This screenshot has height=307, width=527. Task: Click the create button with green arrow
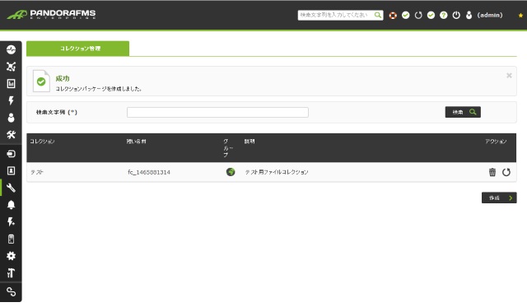pyautogui.click(x=499, y=198)
